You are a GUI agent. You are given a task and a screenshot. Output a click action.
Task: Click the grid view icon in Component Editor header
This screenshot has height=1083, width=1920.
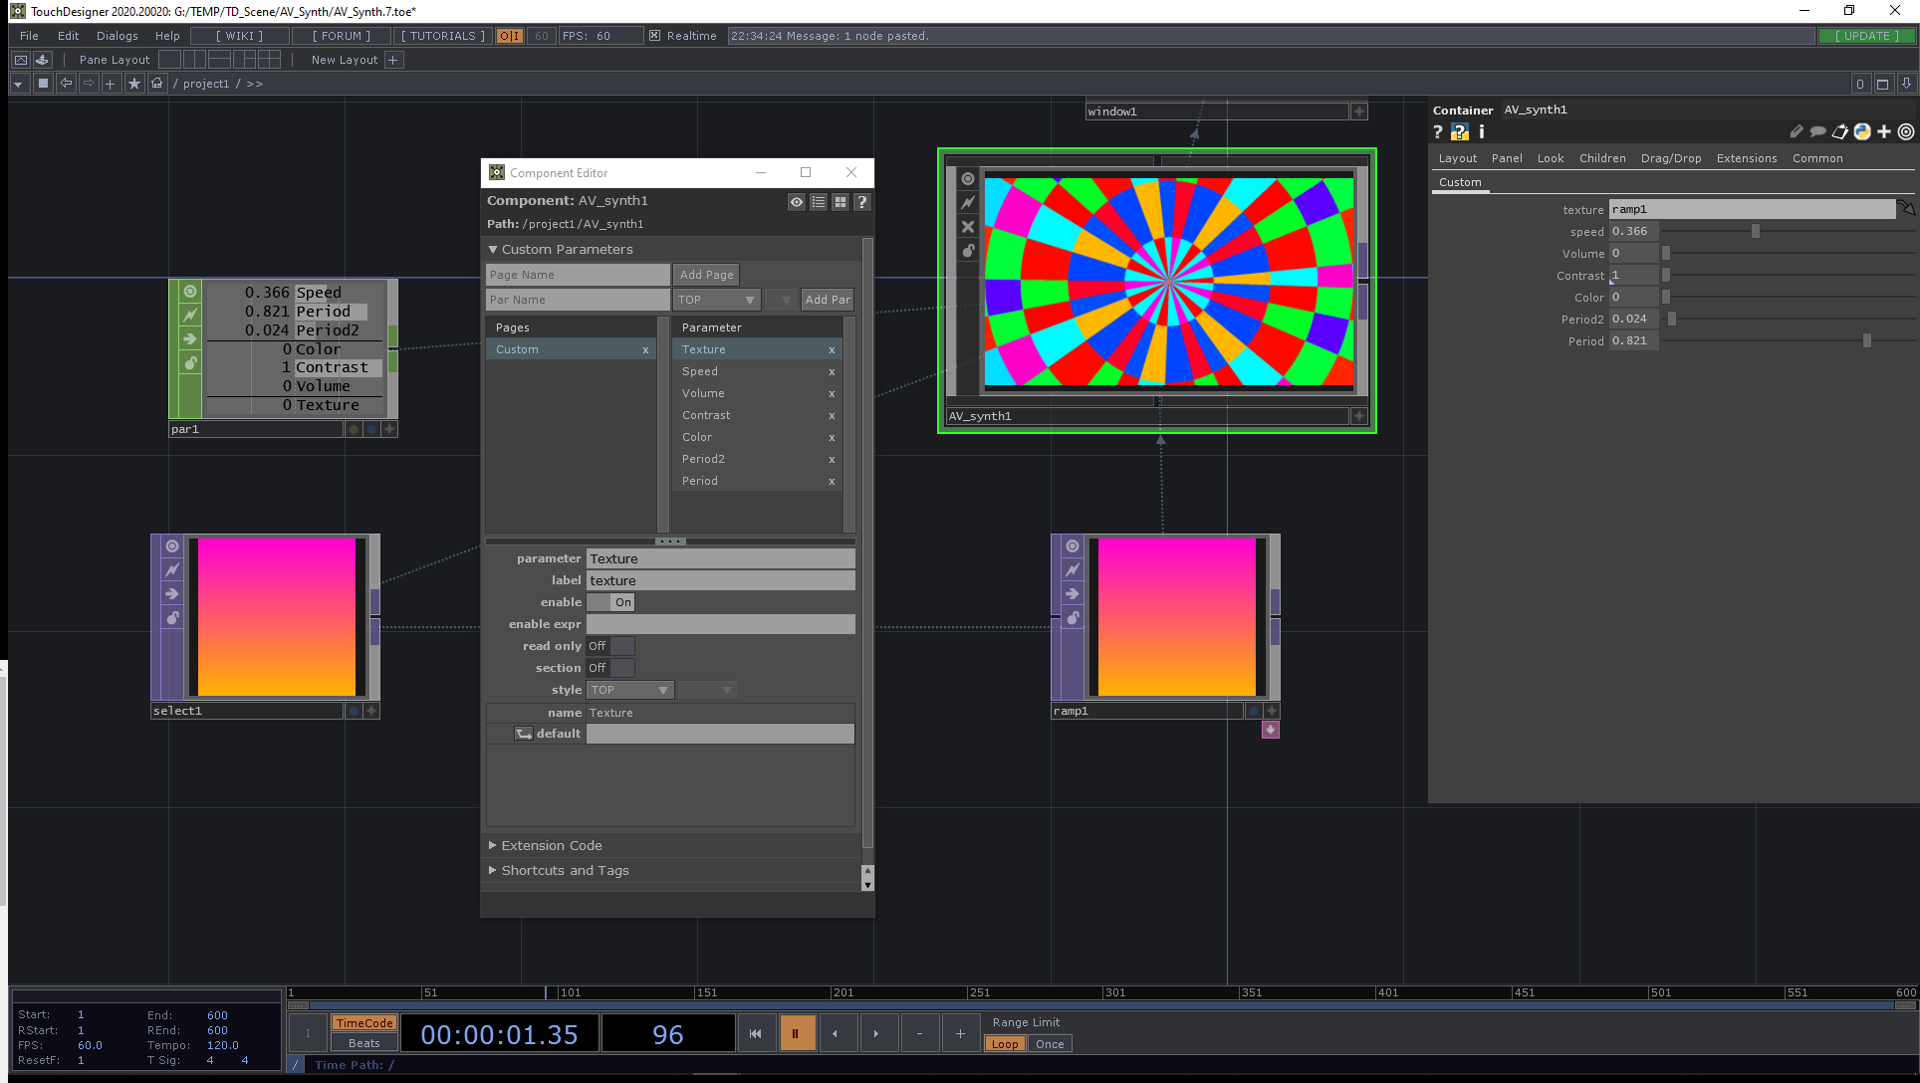(x=840, y=202)
